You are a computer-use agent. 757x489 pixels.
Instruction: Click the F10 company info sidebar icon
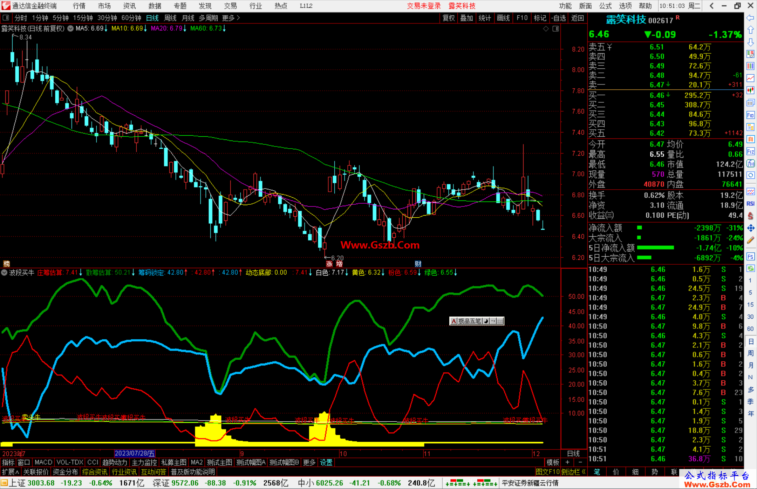pos(750,115)
